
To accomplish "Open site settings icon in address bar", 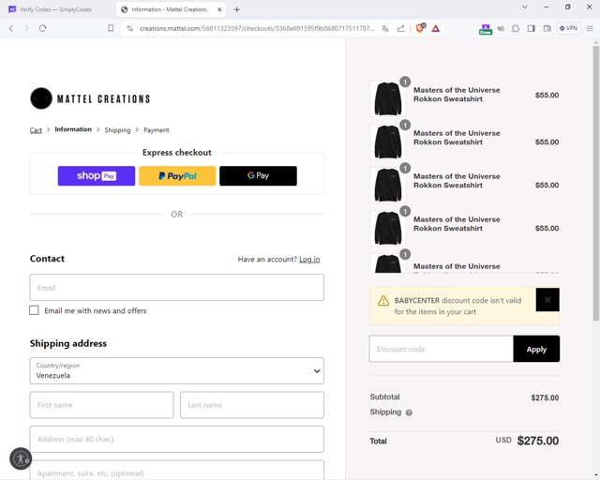I will (130, 28).
